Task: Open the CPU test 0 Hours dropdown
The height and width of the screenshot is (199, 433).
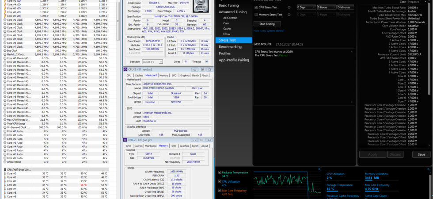Action: (327, 8)
